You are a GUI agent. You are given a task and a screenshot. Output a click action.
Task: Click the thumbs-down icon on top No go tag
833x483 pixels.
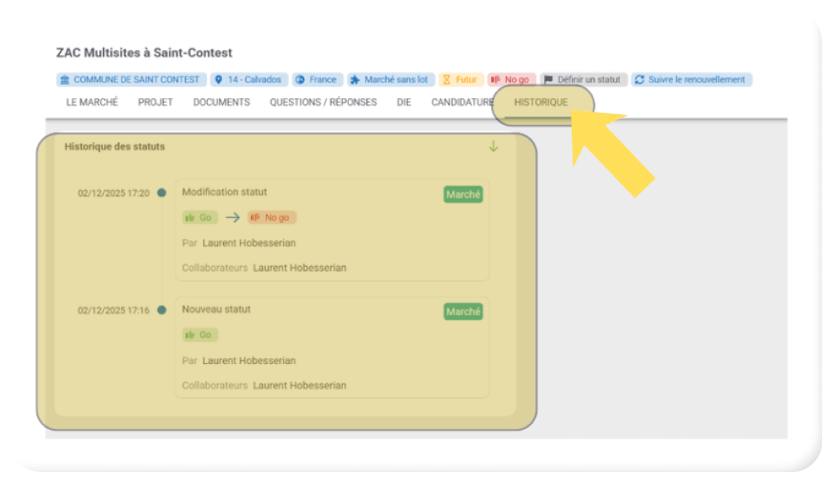[x=496, y=80]
